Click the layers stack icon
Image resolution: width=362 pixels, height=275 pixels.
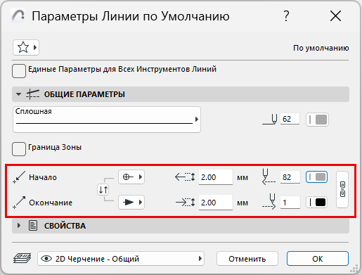point(22,258)
